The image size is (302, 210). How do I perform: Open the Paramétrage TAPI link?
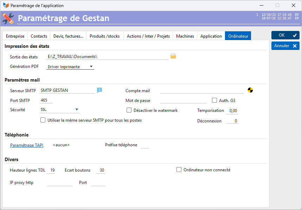pyautogui.click(x=27, y=145)
